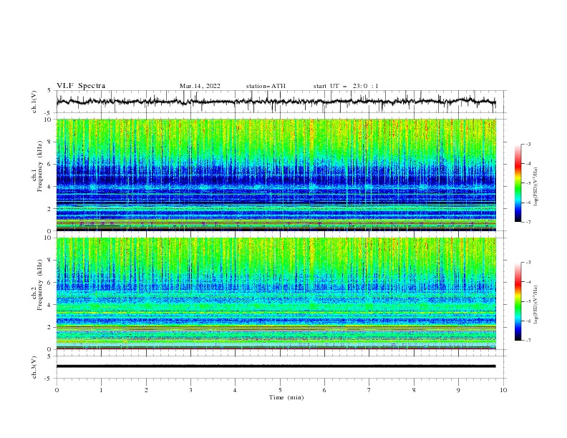Click the "2" tick on ch.2 frequency axis
Image resolution: width=567 pixels, height=438 pixels.
click(x=49, y=327)
